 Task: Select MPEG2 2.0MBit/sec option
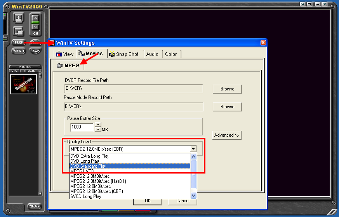(130, 176)
